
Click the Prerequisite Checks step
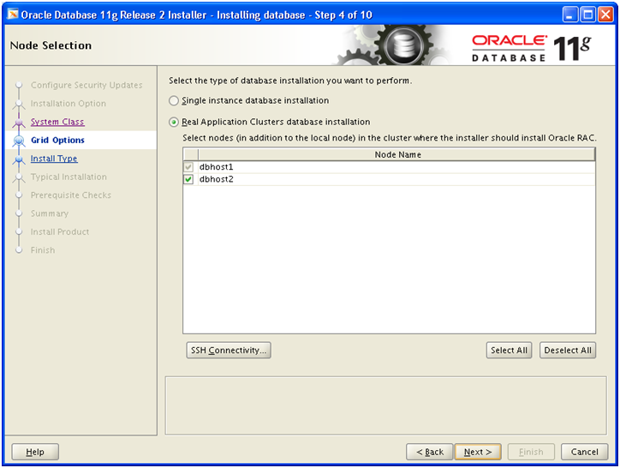coord(71,195)
